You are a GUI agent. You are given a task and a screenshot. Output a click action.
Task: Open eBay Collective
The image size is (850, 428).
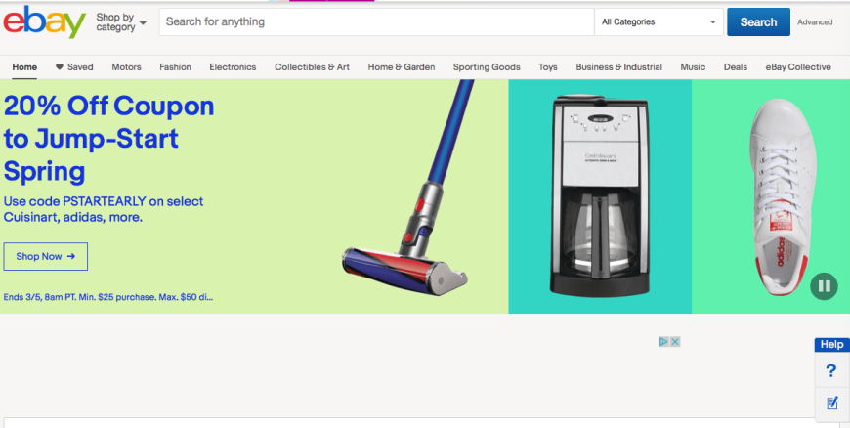(x=798, y=67)
